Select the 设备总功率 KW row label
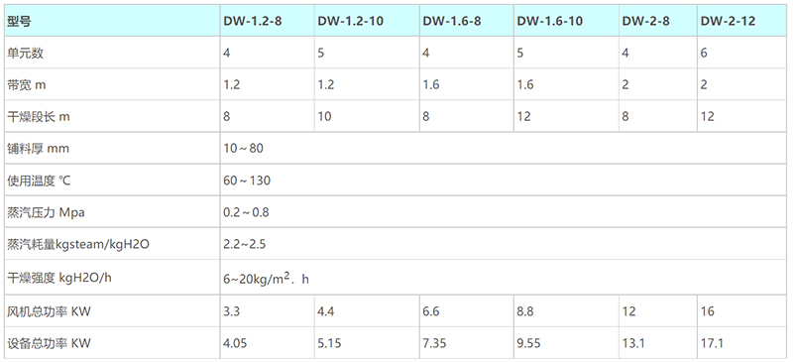 click(49, 343)
